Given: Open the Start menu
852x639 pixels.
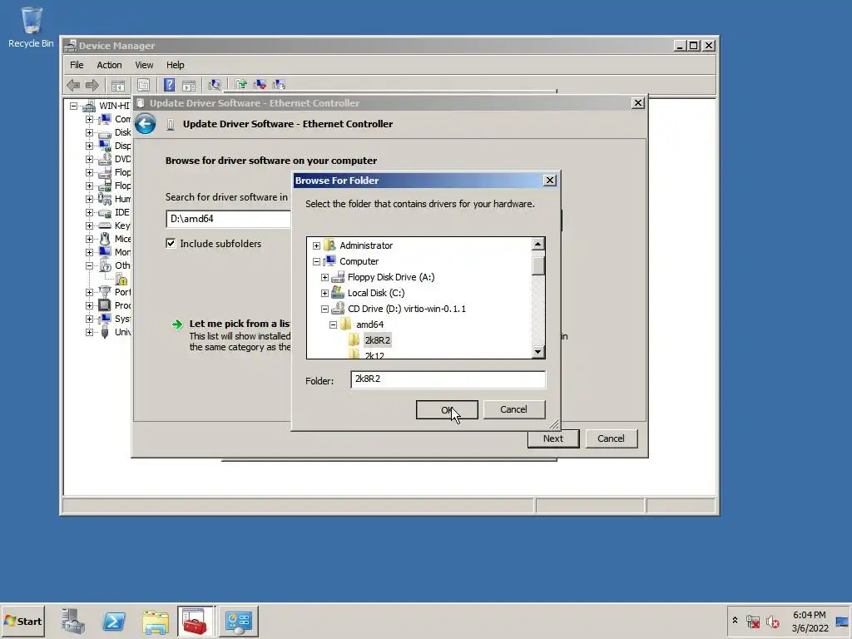Looking at the screenshot, I should [22, 621].
